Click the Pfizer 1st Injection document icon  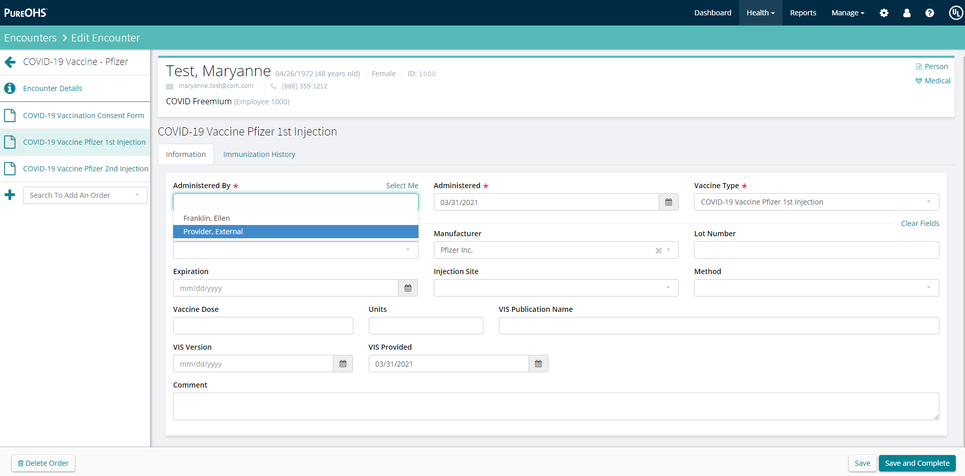[10, 142]
